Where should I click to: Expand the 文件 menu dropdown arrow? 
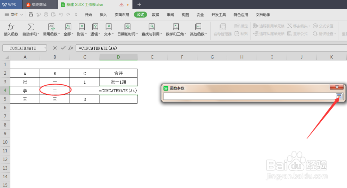click(22, 15)
